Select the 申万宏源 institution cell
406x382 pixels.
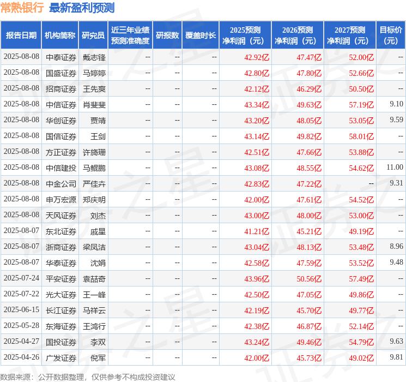pos(61,200)
